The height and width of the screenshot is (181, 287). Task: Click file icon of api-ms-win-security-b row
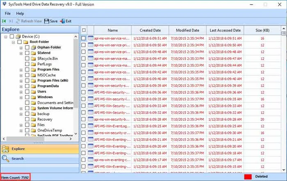91,119
